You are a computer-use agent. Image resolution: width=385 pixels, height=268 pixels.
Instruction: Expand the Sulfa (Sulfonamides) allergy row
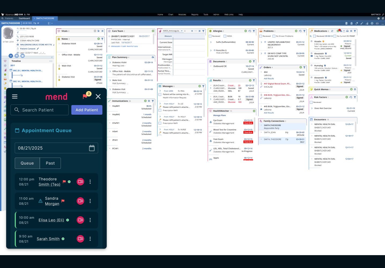tap(211, 42)
